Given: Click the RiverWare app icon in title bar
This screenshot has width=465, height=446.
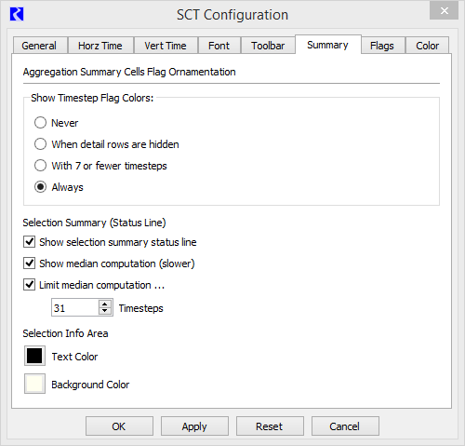Looking at the screenshot, I should (x=17, y=14).
